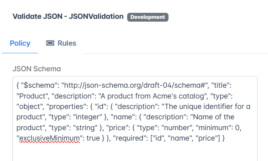
Task: Focus the JSON Schema text area's empty space
Action: coord(135,152)
